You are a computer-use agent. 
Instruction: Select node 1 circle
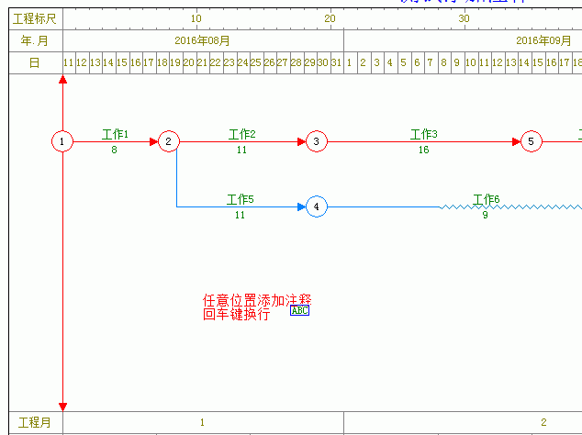(62, 141)
